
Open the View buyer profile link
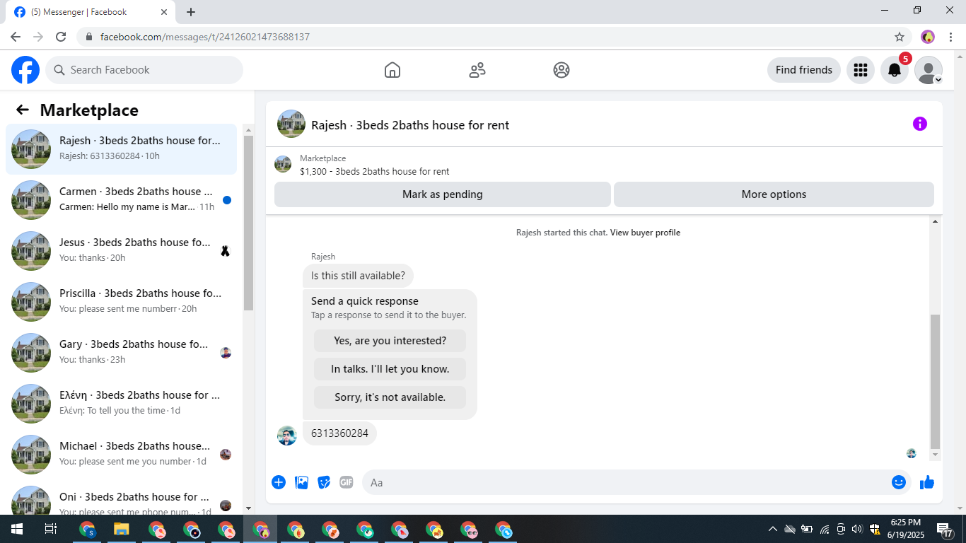645,233
